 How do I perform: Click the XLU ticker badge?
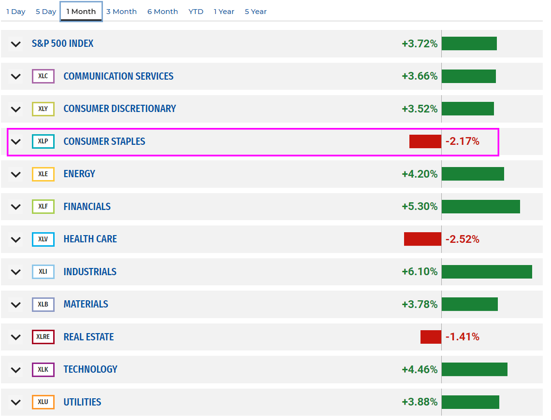coord(43,402)
